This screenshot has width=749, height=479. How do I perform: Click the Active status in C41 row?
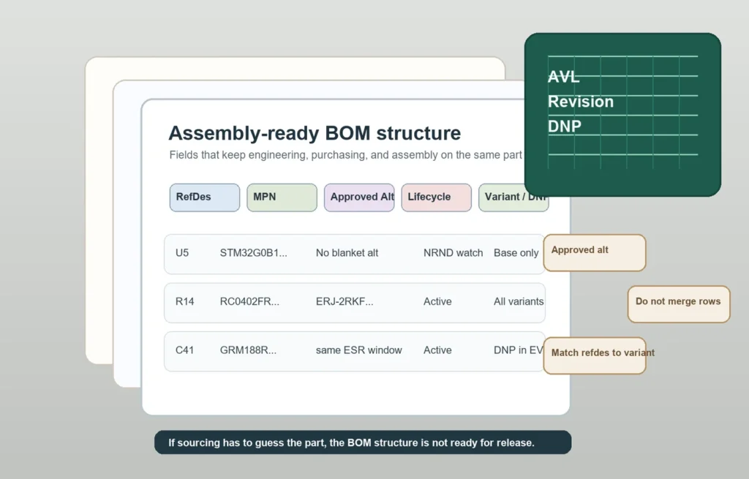pos(437,350)
